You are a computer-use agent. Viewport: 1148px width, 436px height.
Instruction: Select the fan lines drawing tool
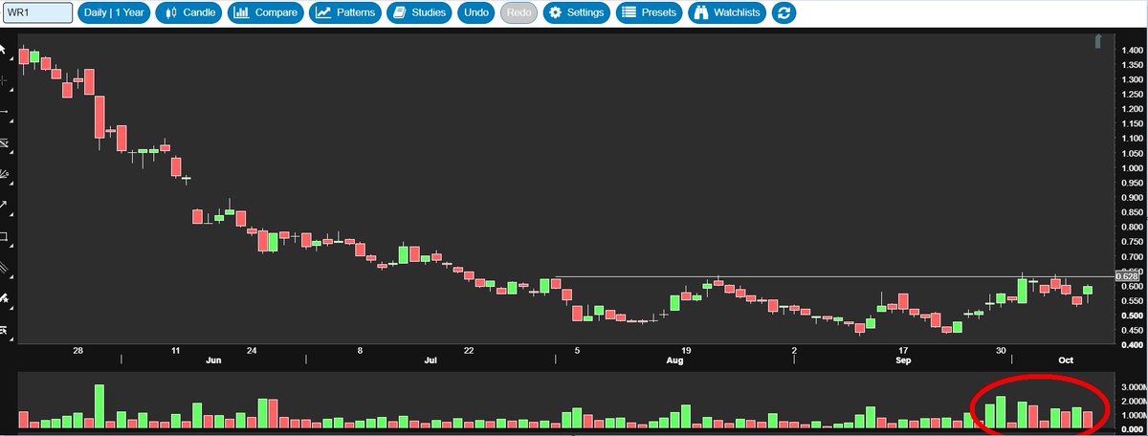(x=5, y=174)
